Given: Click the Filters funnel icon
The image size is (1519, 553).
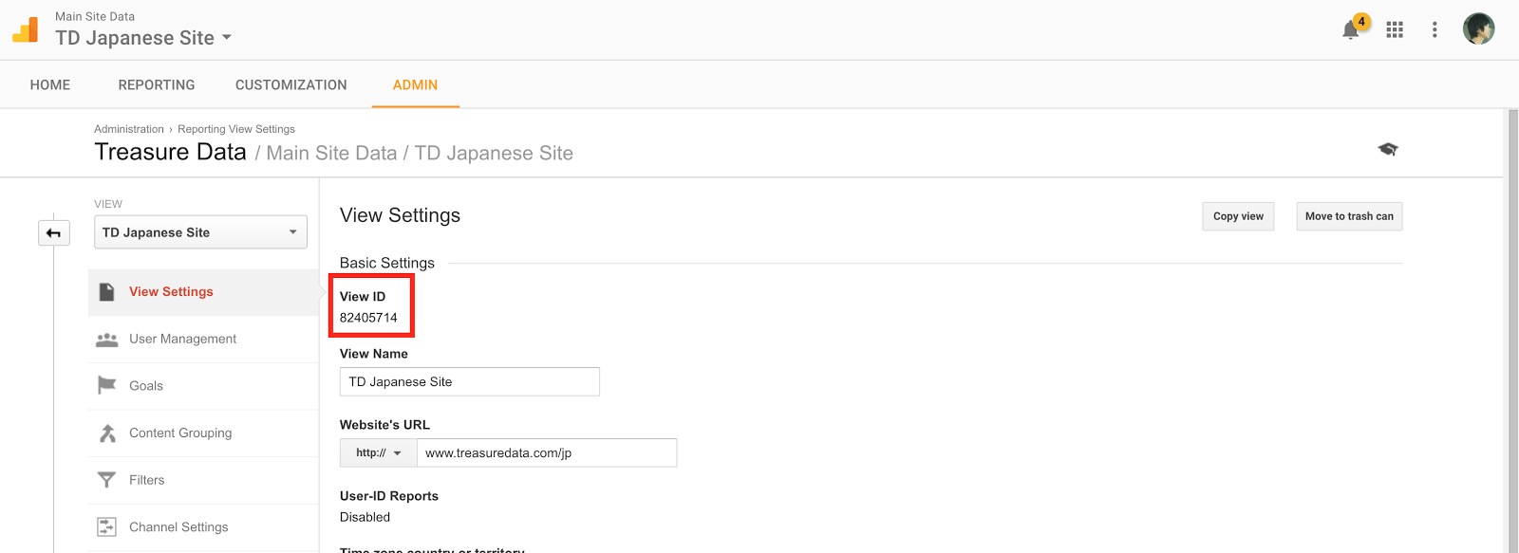Looking at the screenshot, I should pyautogui.click(x=107, y=480).
